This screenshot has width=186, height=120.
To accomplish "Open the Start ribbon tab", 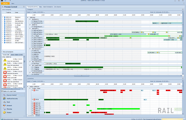I will point(13,3).
